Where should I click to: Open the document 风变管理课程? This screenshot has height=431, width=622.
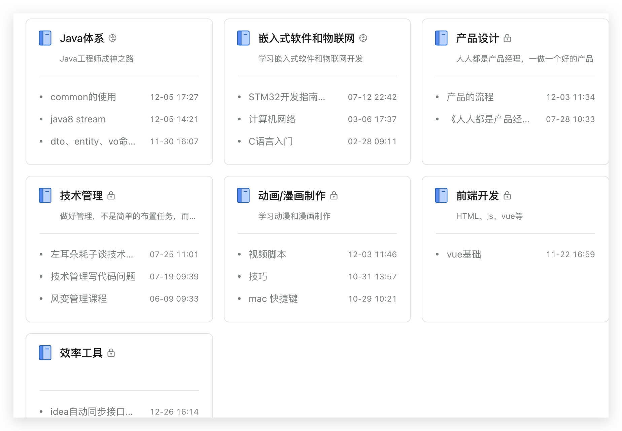79,299
